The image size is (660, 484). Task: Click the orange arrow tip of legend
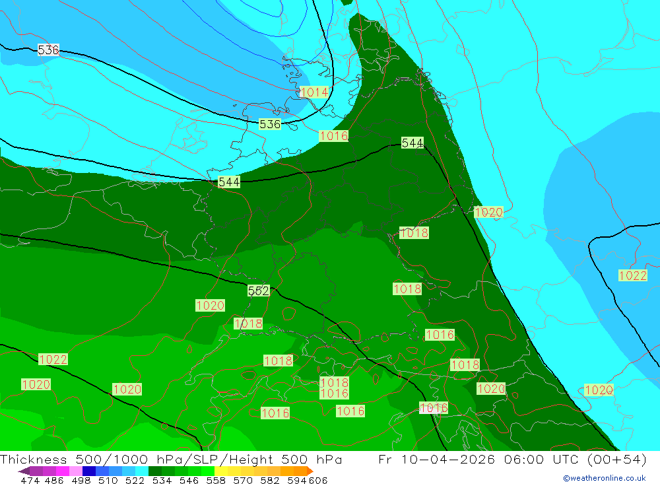pyautogui.click(x=310, y=471)
